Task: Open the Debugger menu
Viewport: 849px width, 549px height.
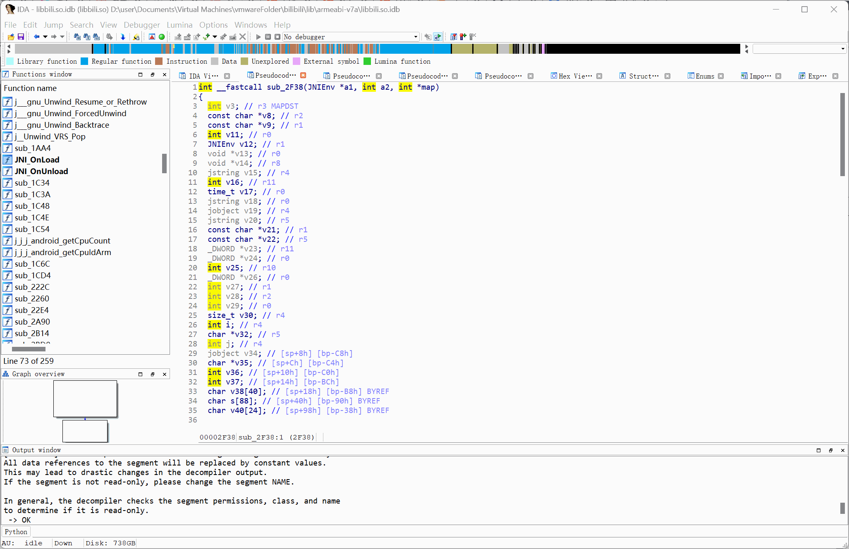Action: (141, 25)
